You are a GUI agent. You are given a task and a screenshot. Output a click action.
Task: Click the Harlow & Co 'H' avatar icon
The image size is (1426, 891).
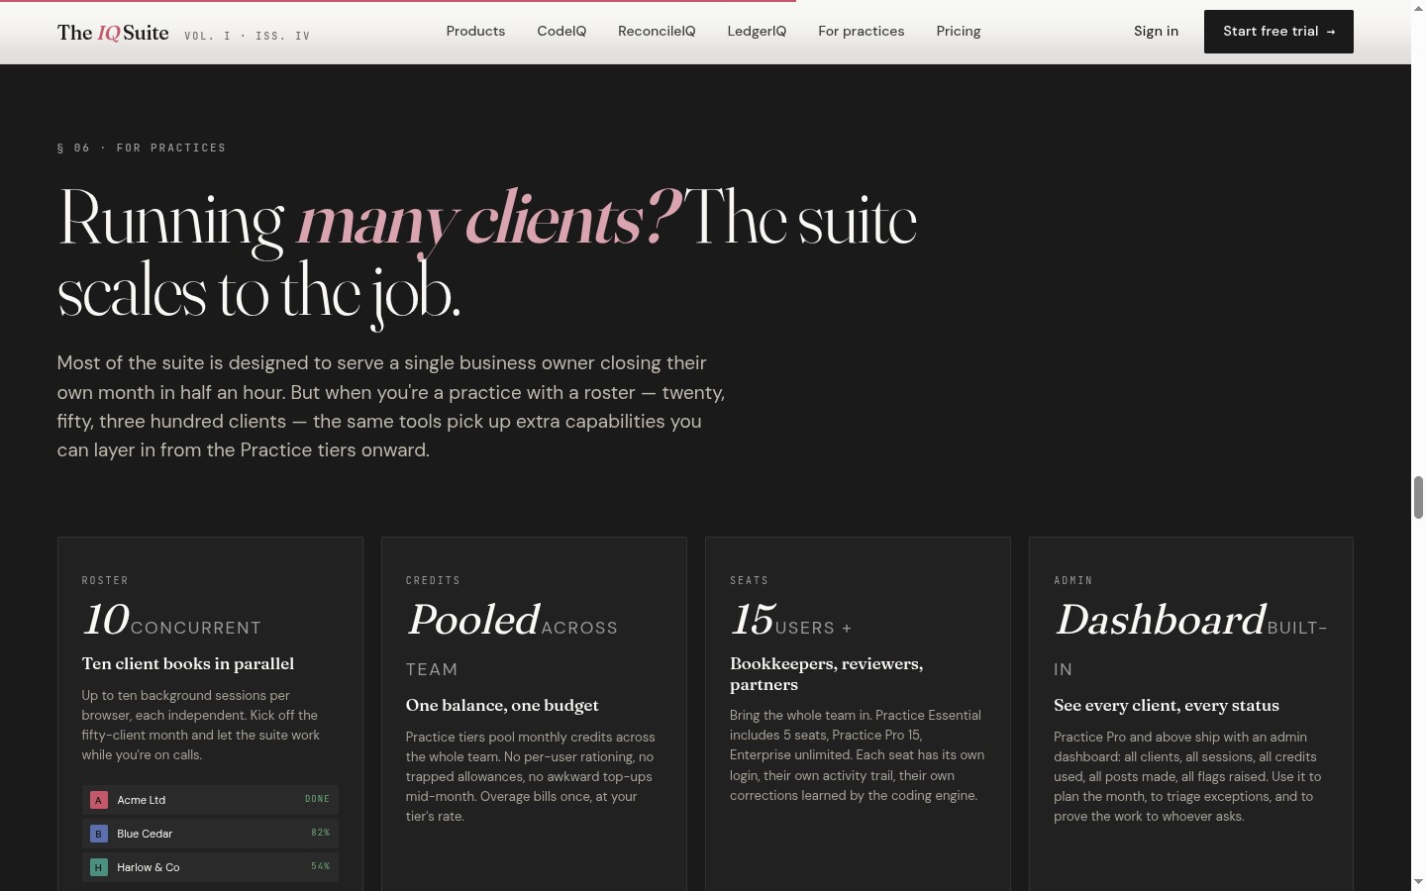[x=98, y=867]
